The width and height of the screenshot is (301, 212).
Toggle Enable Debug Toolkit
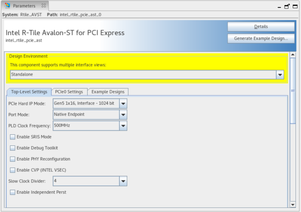(x=12, y=148)
